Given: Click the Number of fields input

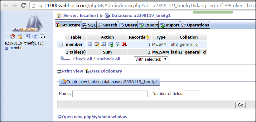Looking at the screenshot, I should (192, 94).
